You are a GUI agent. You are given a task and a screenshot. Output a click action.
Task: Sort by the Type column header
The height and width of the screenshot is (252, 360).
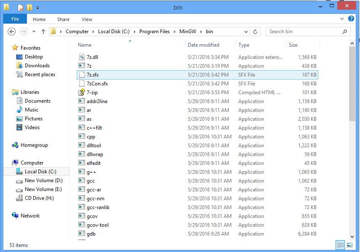tap(244, 45)
